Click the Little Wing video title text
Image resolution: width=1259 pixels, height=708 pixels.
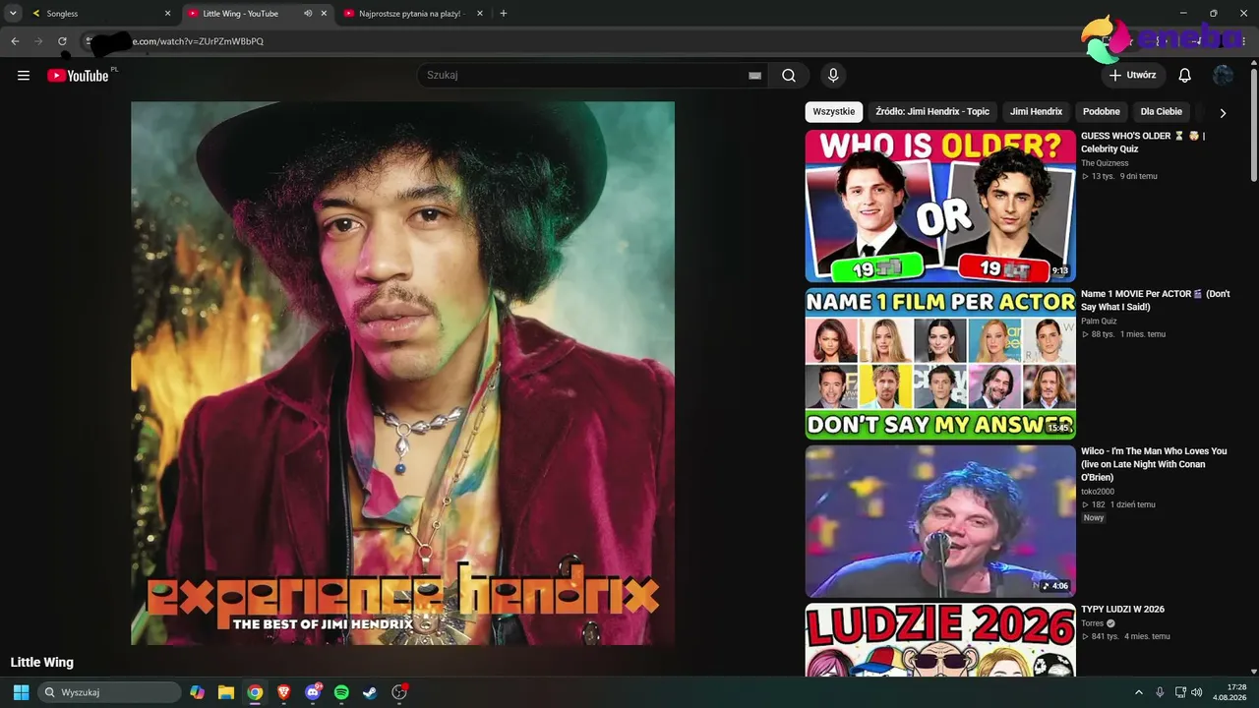coord(42,663)
